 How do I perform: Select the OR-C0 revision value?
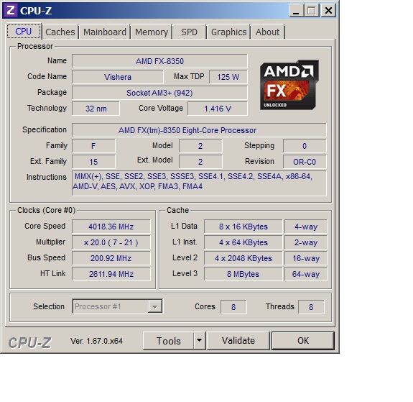305,162
